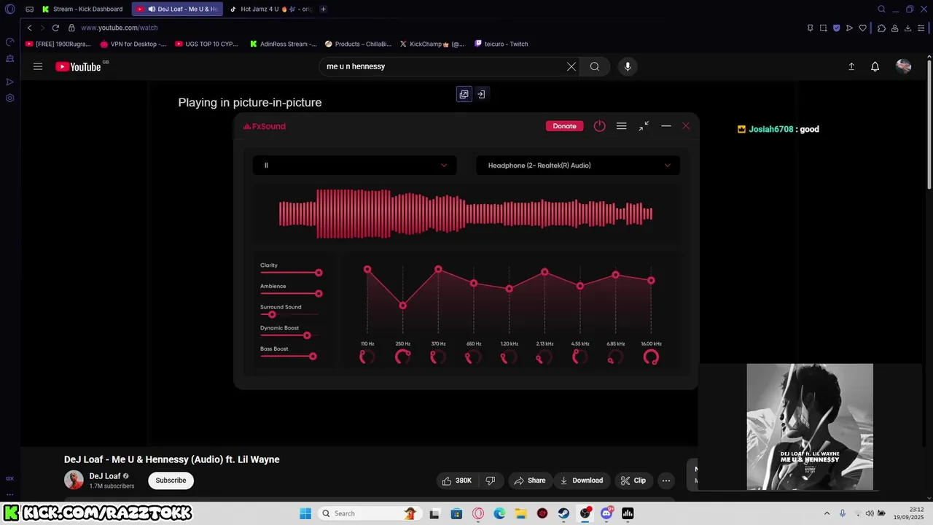Switch to DeJ Loaf YouTube tab
Screen dimensions: 933x525
tap(177, 9)
